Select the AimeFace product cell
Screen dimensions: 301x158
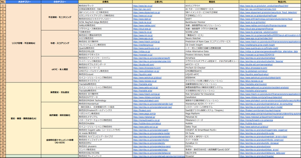[x=212, y=58]
